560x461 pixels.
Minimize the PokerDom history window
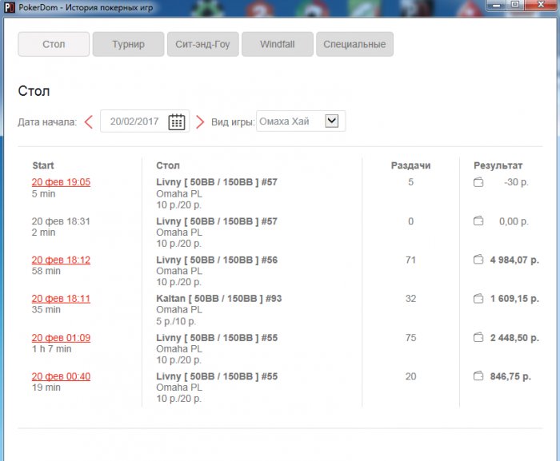tap(497, 6)
